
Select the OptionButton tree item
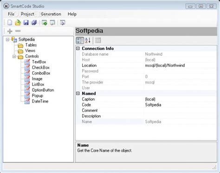click(43, 90)
